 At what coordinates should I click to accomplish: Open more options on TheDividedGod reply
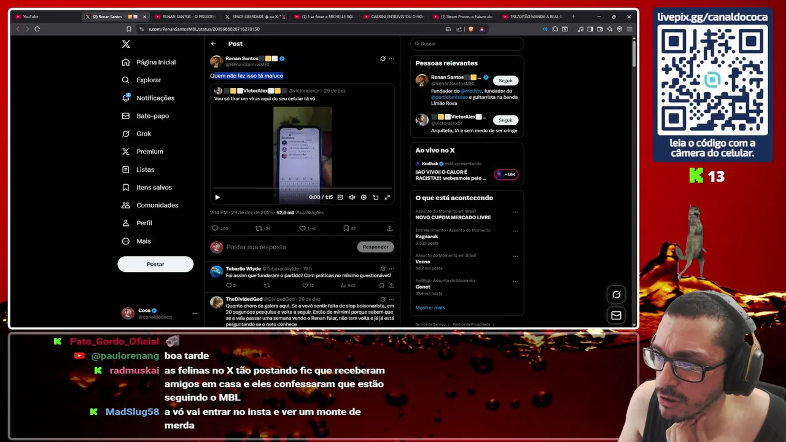(392, 299)
